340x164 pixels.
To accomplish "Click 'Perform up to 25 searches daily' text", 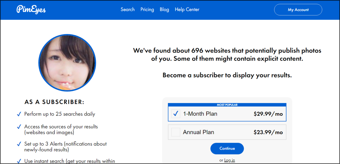I will point(60,114).
